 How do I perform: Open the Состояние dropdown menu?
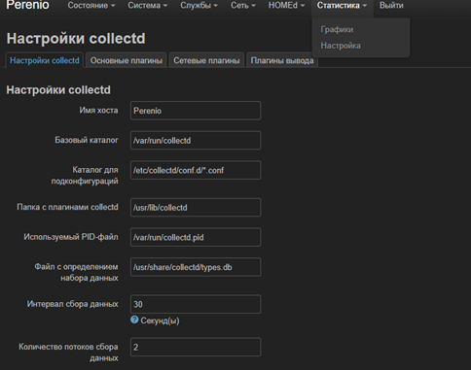point(91,6)
